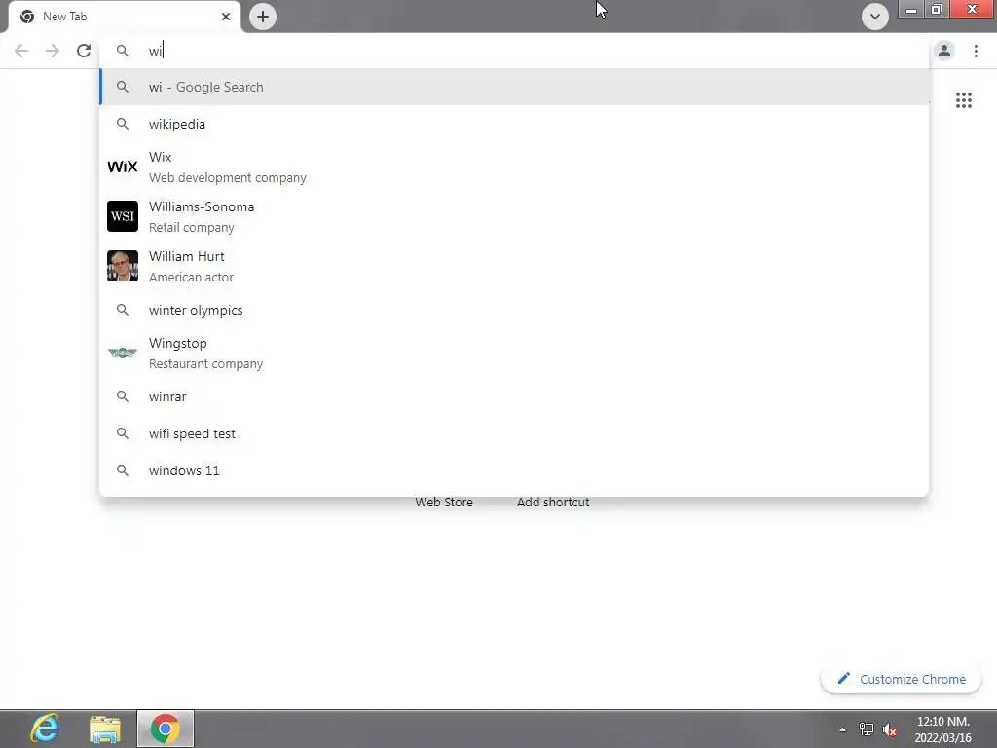Open the taskbar clock showing 12:10
997x748 pixels.
pyautogui.click(x=942, y=729)
